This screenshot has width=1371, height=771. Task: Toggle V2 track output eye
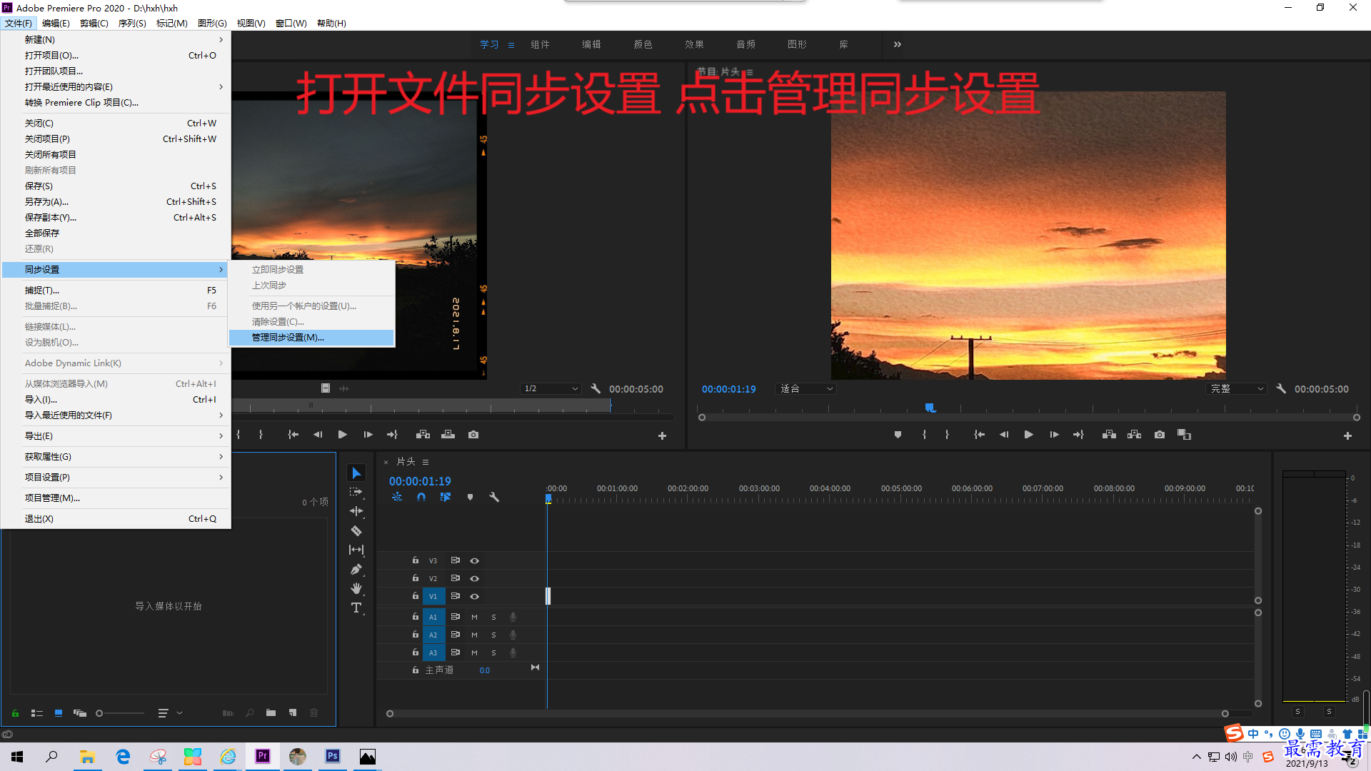(x=474, y=579)
